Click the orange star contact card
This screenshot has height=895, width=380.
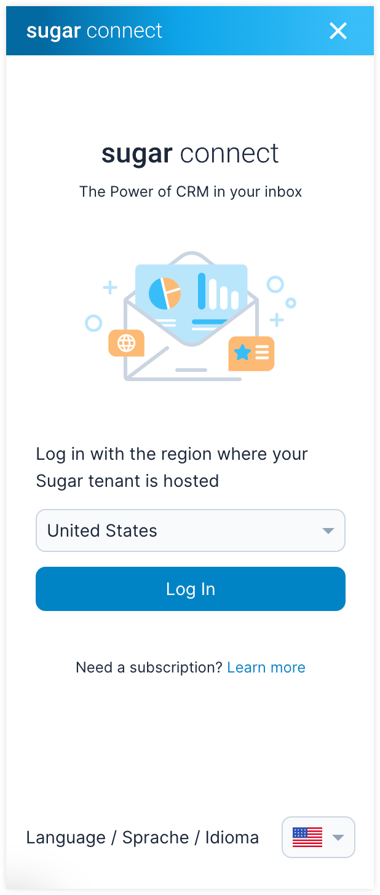[251, 353]
